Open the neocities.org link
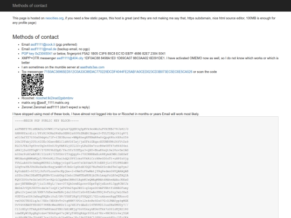This screenshot has width=291, height=218. (x=54, y=18)
